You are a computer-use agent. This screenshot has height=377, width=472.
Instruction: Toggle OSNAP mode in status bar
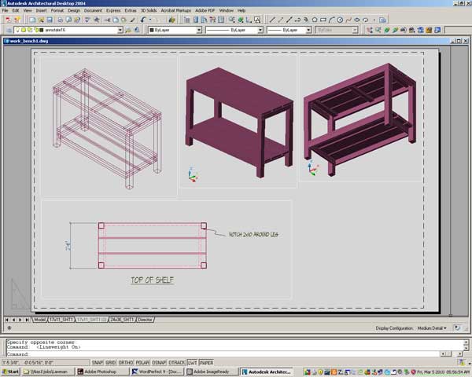coord(159,363)
